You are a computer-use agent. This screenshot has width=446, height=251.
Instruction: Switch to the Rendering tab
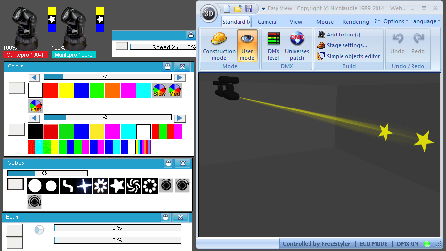pos(355,22)
